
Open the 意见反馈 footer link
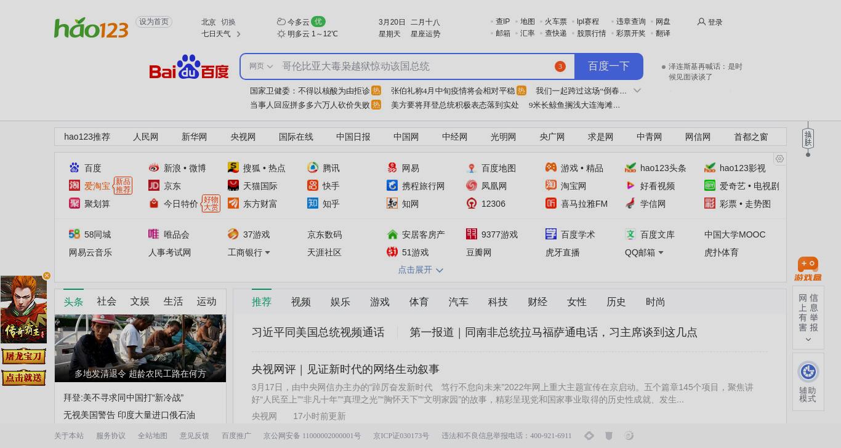click(195, 436)
